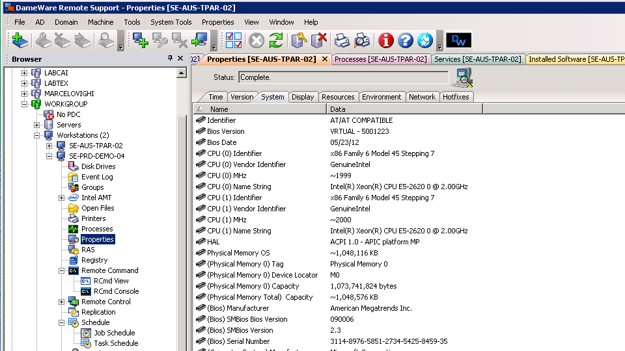Expand the Remote Control node
625x351 pixels.
[61, 302]
